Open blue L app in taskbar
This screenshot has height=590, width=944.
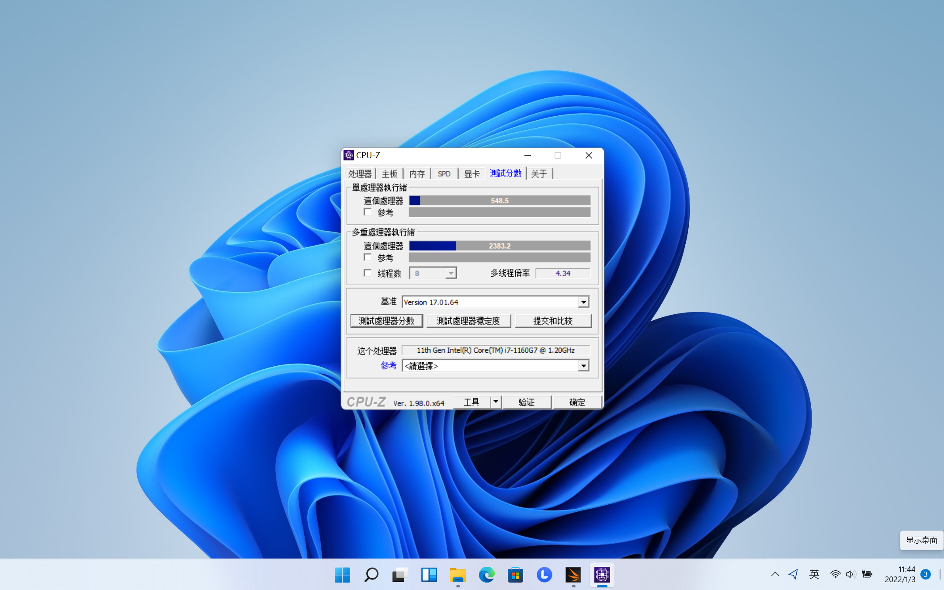[544, 575]
